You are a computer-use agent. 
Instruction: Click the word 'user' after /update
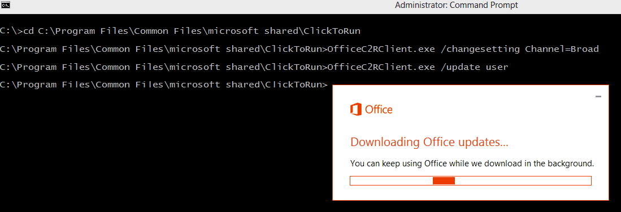[497, 68]
